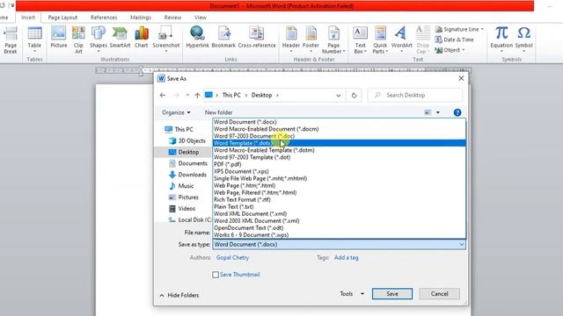Image resolution: width=563 pixels, height=316 pixels.
Task: Open the Shapes gallery
Action: tap(98, 39)
